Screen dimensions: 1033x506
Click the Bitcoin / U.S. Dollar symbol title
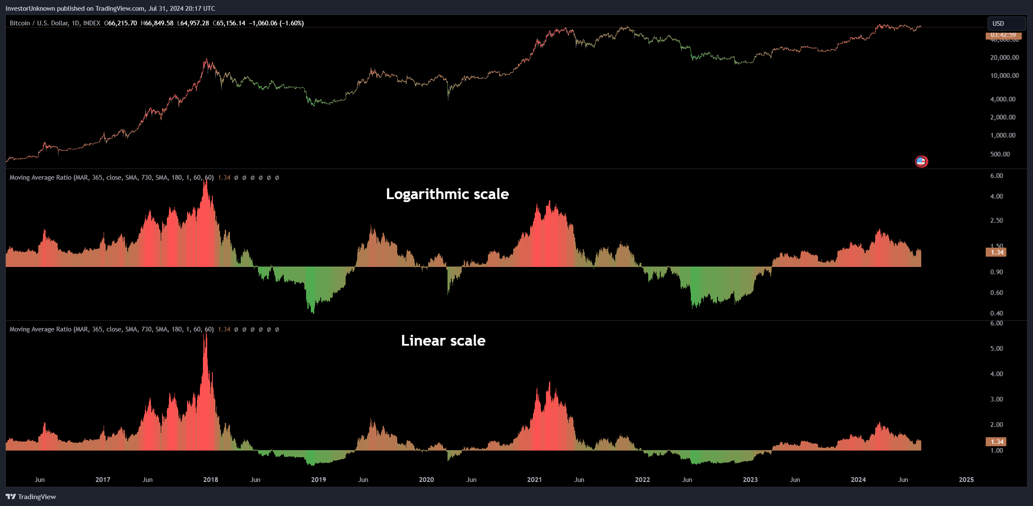click(x=55, y=23)
